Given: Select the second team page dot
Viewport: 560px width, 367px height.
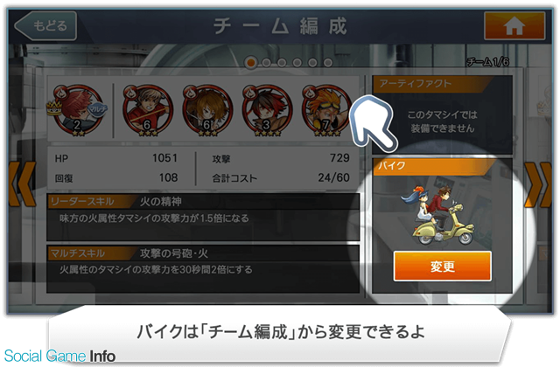Looking at the screenshot, I should (x=266, y=63).
